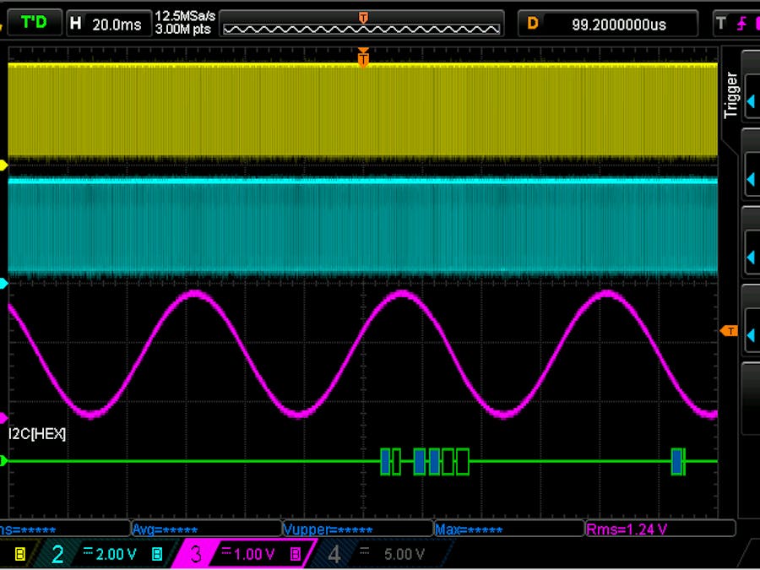Click the orange trigger level marker on right edge
This screenshot has height=570, width=760.
730,331
